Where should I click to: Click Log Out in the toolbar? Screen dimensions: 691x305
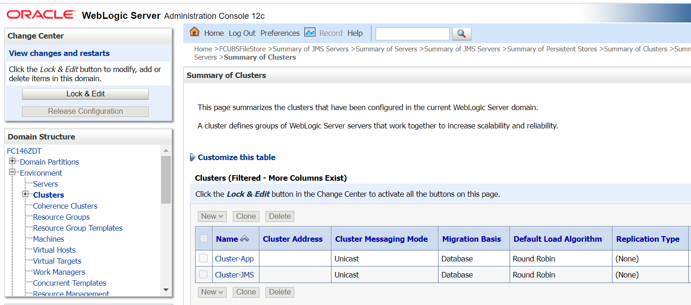coord(242,33)
